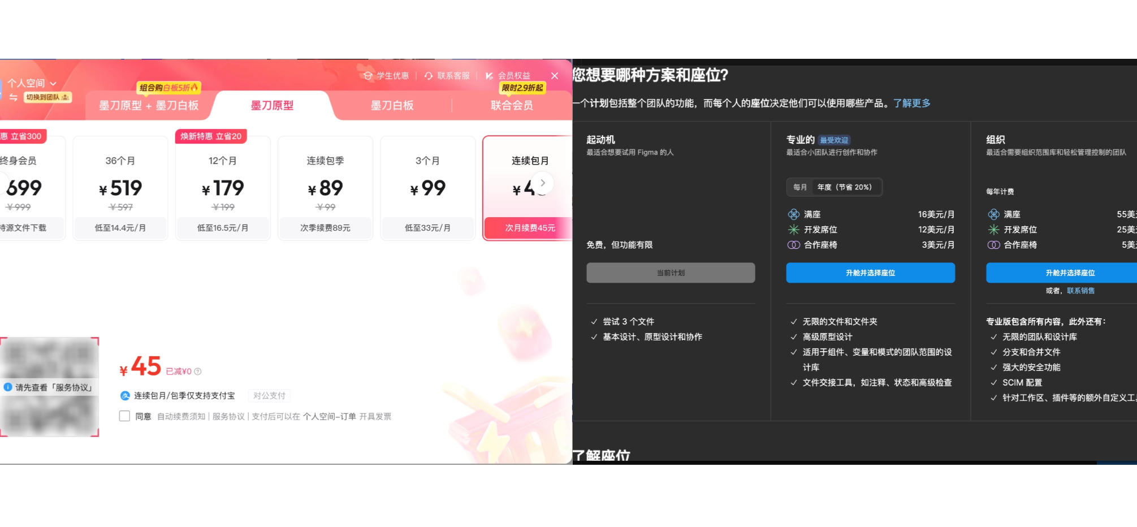Open 个人空间-订单 link

pos(330,416)
